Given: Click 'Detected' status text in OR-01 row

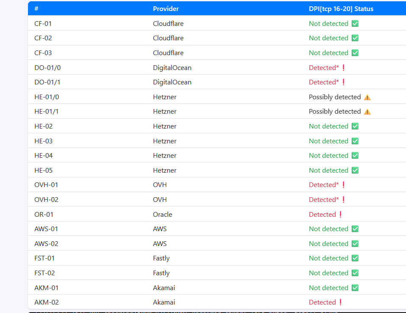Looking at the screenshot, I should [x=322, y=214].
